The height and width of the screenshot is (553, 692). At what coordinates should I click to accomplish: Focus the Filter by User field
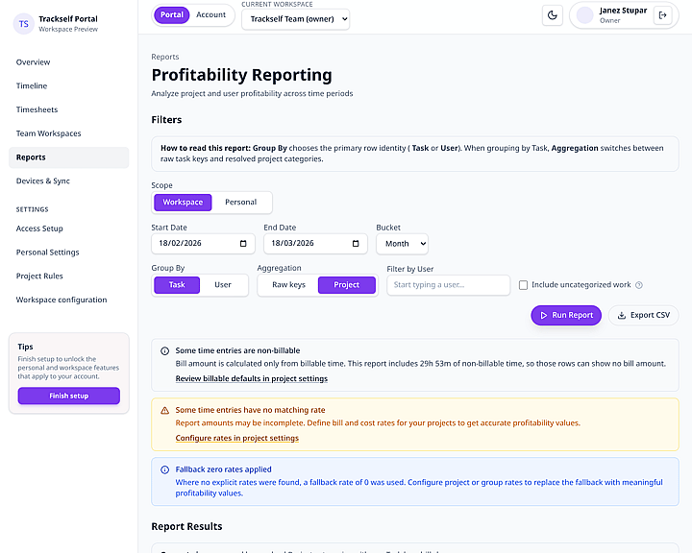coord(449,285)
